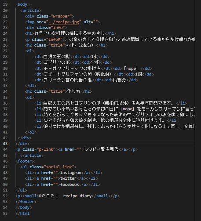
Task: Select line number 55 in gutter
Action: 5,214
